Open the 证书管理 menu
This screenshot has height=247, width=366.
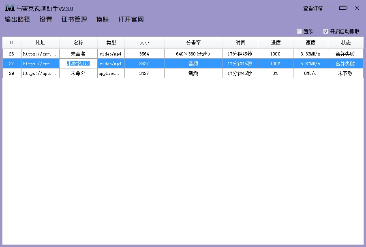click(74, 19)
